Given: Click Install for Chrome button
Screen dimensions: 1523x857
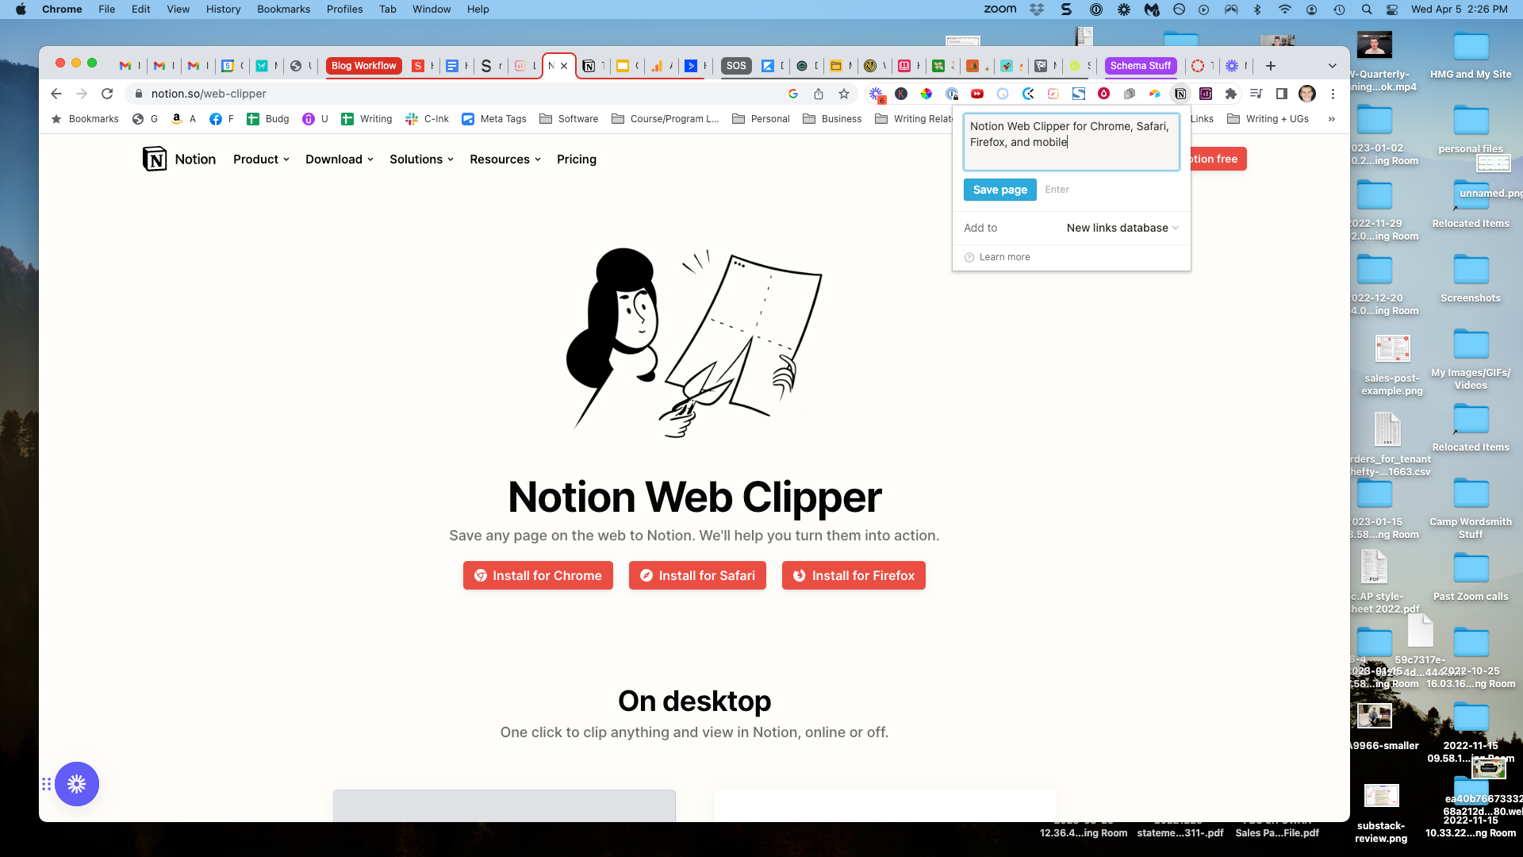Looking at the screenshot, I should click(x=538, y=575).
